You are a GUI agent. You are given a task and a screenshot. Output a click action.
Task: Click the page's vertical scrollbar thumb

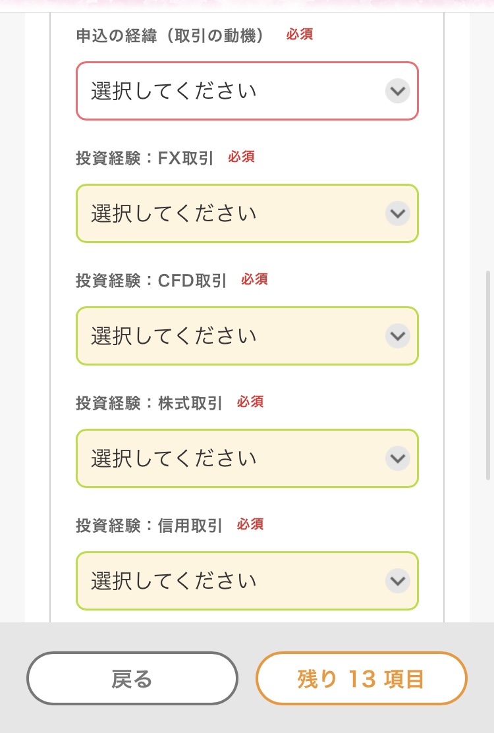coord(488,374)
